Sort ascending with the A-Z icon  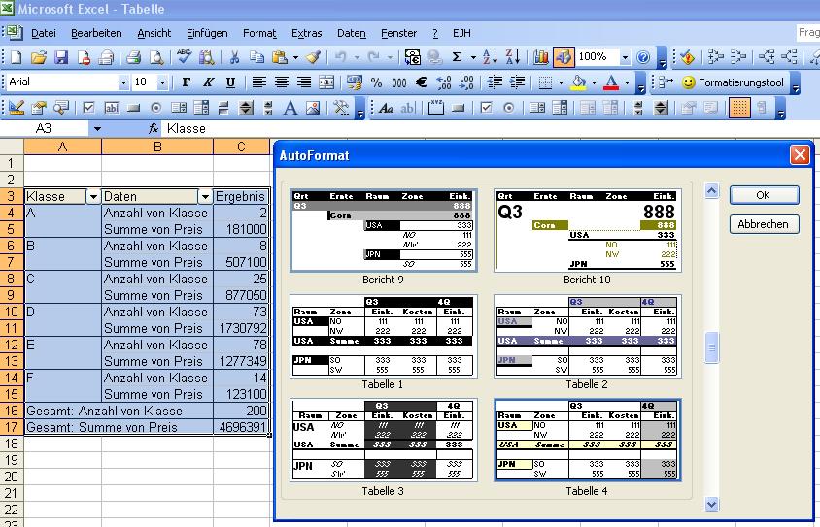[x=490, y=58]
